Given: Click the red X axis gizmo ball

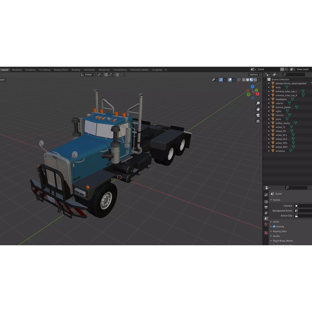Looking at the screenshot, I should (257, 94).
